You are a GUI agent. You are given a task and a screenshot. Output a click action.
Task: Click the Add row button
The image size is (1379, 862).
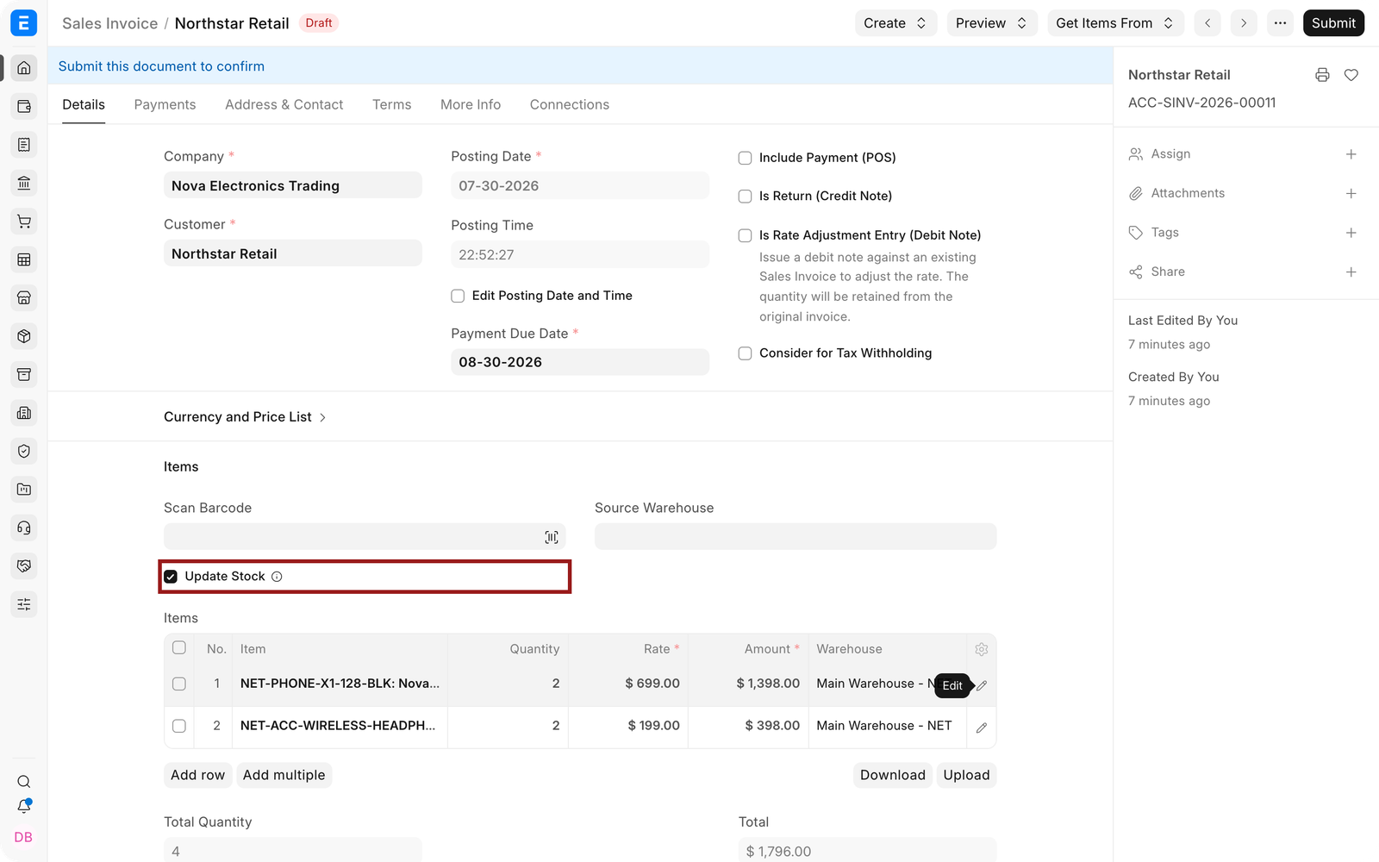[x=197, y=775]
